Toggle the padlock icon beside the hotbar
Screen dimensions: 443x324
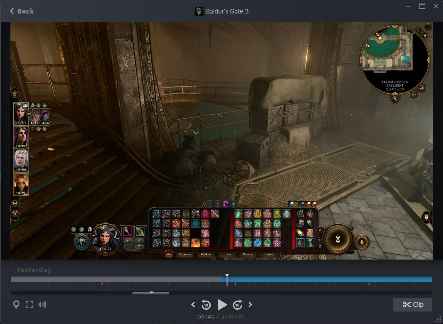(320, 230)
